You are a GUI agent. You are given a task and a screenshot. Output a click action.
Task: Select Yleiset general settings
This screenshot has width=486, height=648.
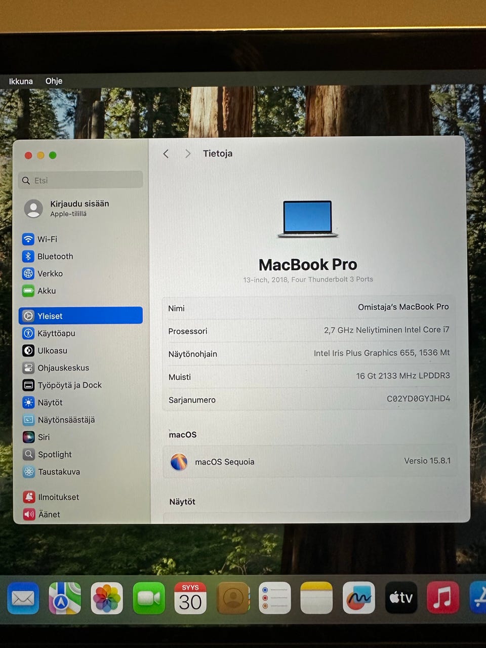81,316
